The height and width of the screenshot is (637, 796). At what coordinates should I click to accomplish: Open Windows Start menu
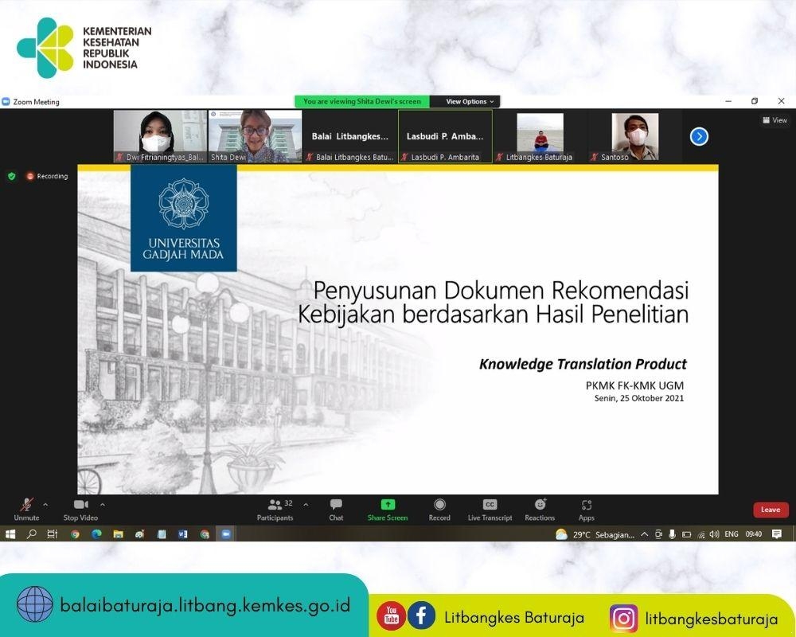point(11,534)
